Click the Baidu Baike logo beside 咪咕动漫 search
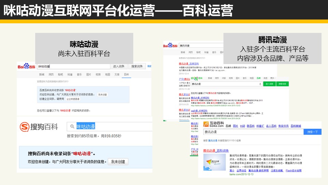The image size is (328, 185). point(26,66)
